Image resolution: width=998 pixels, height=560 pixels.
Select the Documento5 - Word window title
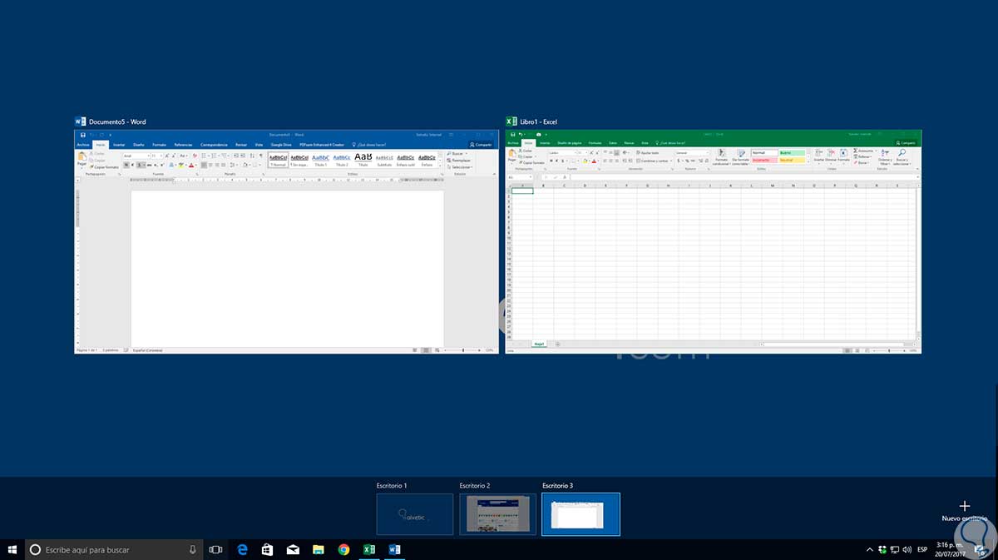click(117, 121)
